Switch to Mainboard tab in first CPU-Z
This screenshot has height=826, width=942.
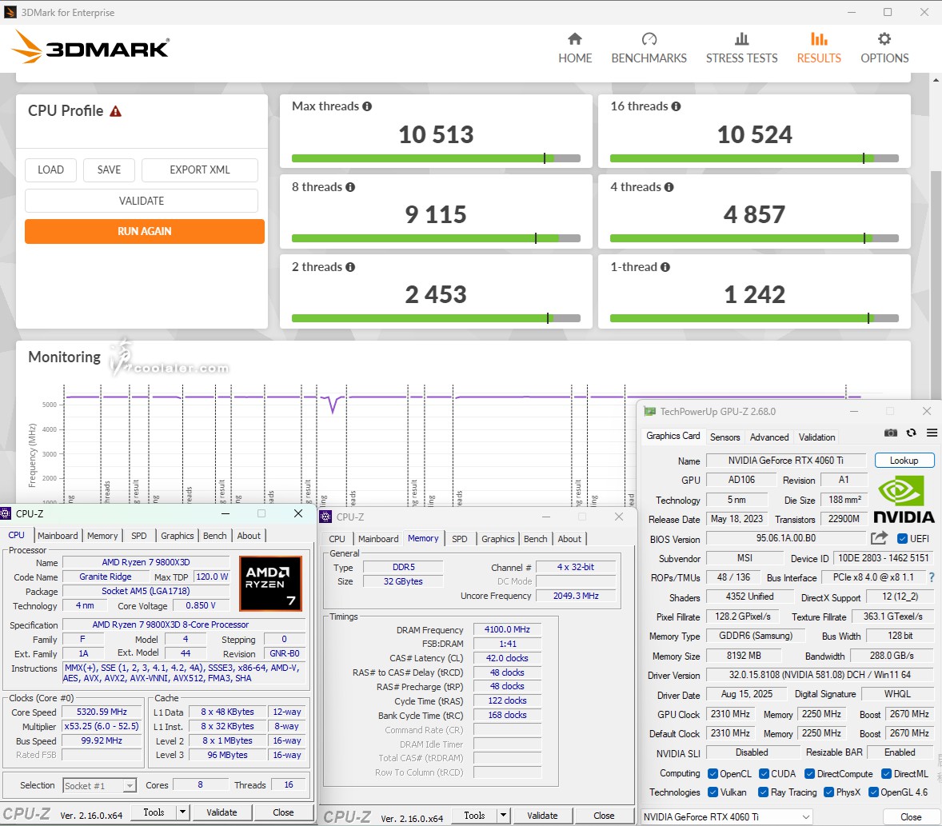58,536
